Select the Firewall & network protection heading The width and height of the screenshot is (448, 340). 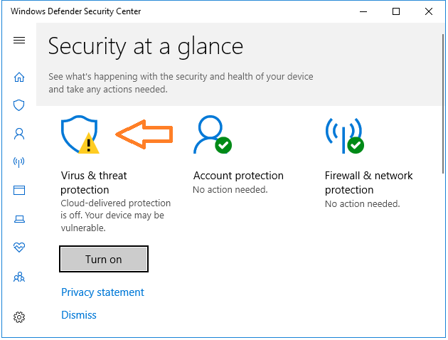click(369, 183)
